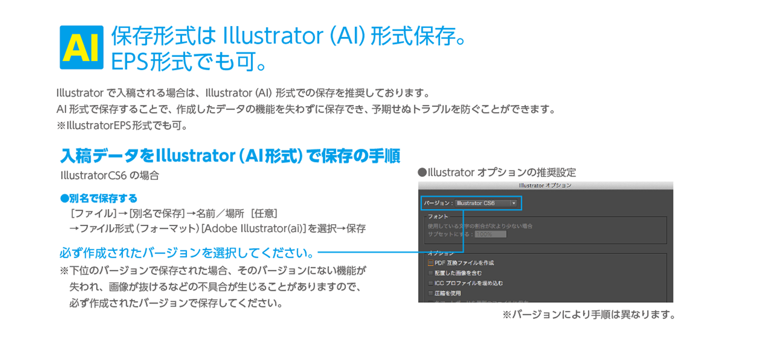763x343 pixels.
Task: Tick the 圧縮を使用 checkbox
Action: [x=430, y=293]
